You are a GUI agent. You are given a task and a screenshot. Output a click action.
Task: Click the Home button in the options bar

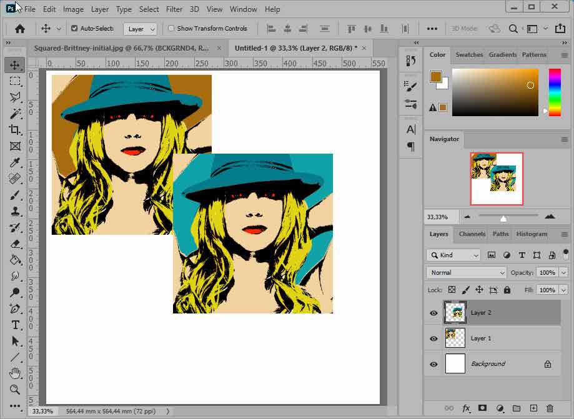20,29
